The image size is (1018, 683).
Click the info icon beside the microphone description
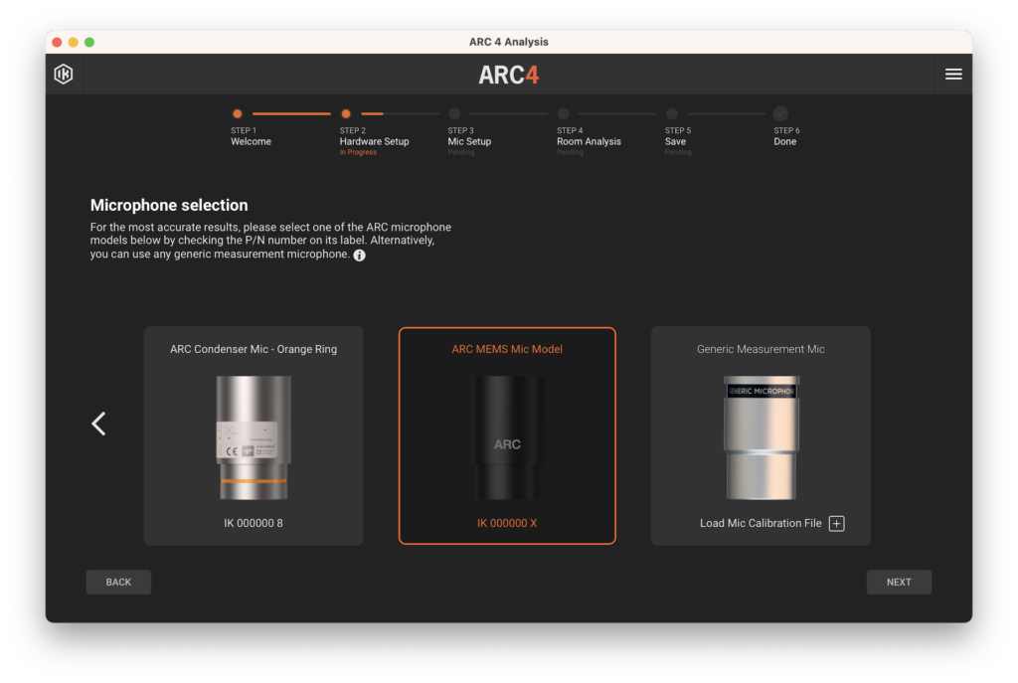pyautogui.click(x=360, y=256)
